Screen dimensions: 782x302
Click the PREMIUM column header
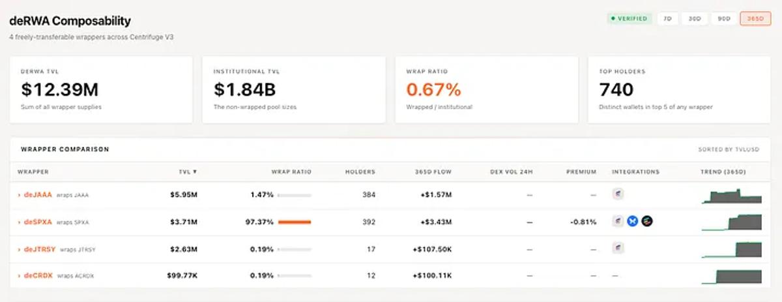point(581,172)
